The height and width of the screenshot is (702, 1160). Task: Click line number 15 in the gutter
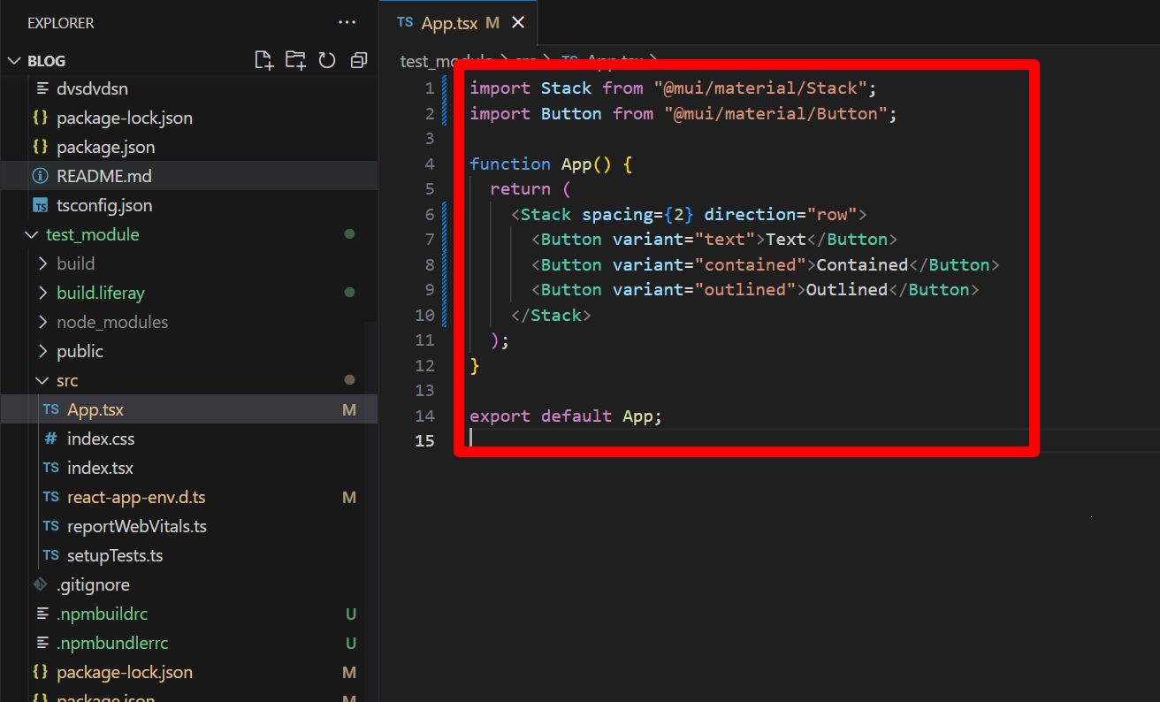click(x=424, y=440)
